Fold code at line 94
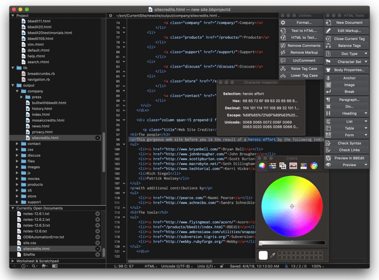 click(124, 120)
